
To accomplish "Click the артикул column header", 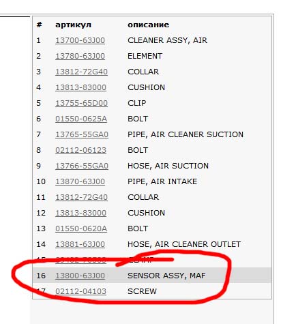I will [x=73, y=25].
